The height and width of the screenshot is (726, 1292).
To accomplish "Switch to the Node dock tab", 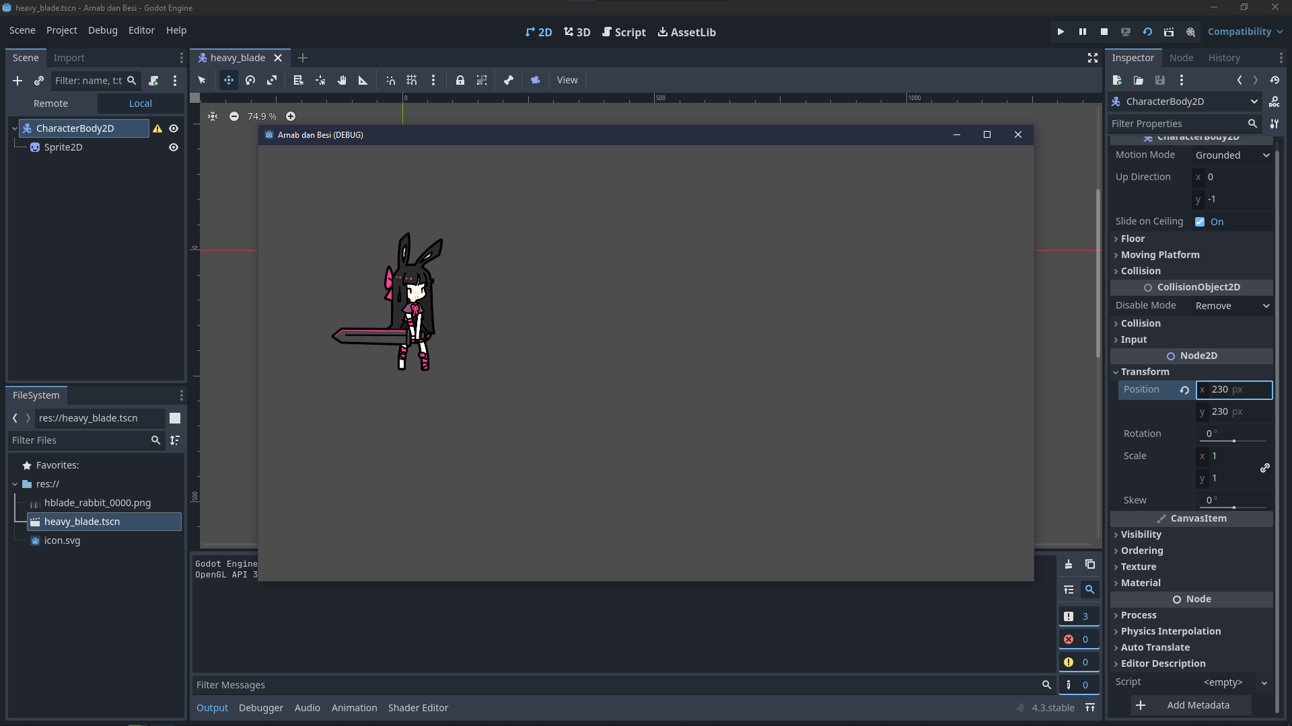I will click(x=1181, y=58).
